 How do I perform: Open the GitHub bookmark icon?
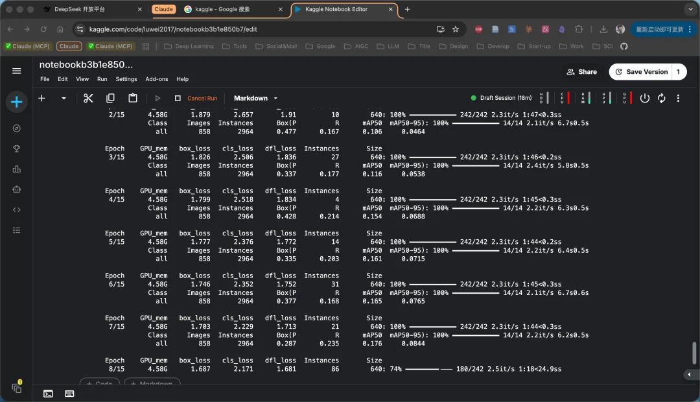point(624,47)
